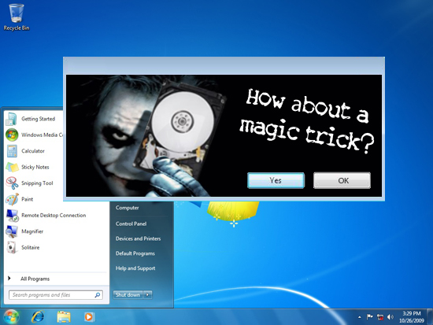Click the Windows Start orb
The width and height of the screenshot is (433, 325).
click(x=11, y=316)
